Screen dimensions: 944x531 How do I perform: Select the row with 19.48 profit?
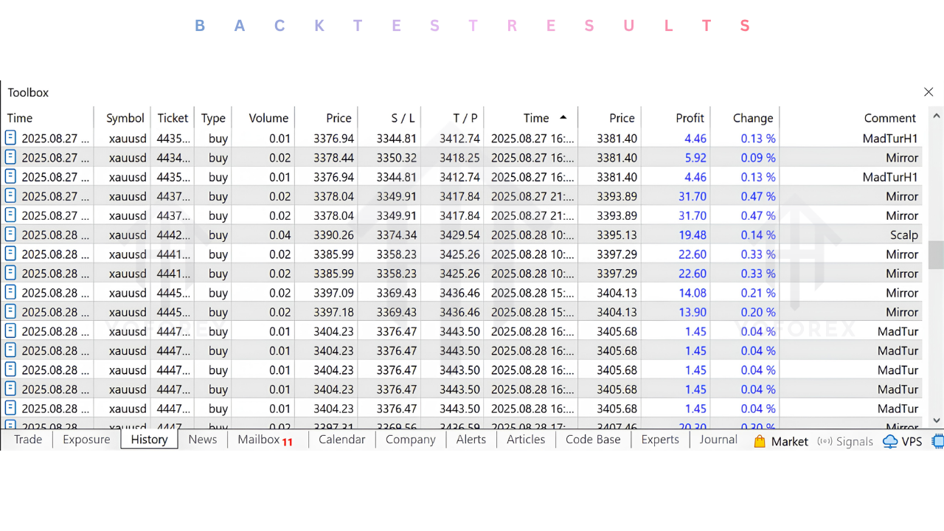[x=463, y=235]
